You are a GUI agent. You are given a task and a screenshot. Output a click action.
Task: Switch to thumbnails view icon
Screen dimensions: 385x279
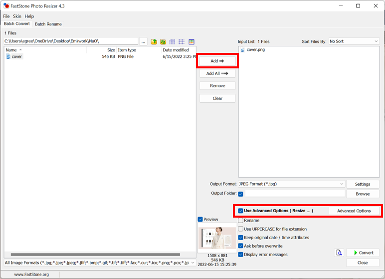coord(192,42)
